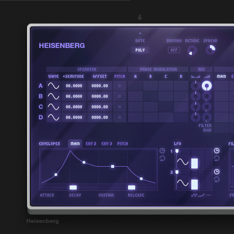
Task: Toggle the Pitch switch for operator B
Action: pyautogui.click(x=119, y=97)
